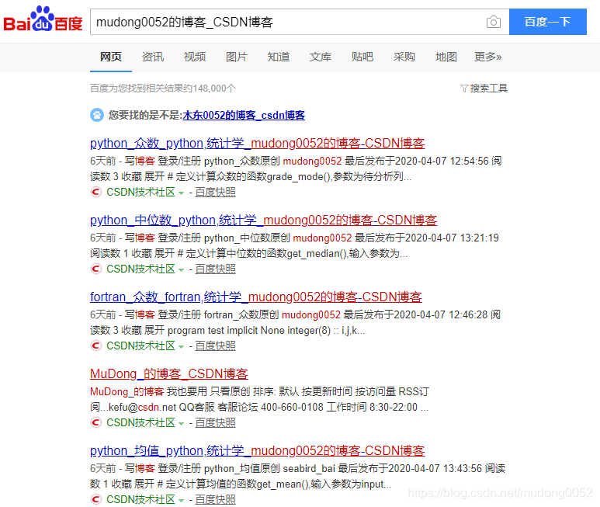This screenshot has width=600, height=507.
Task: Click CSDN技术社区 under fortran_众数 result
Action: [140, 346]
